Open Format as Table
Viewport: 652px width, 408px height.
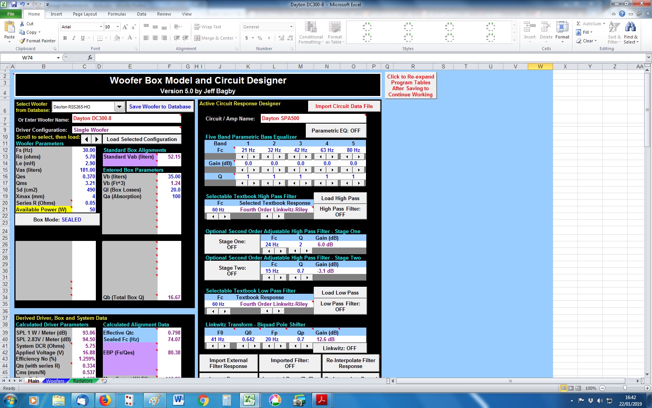pyautogui.click(x=335, y=33)
